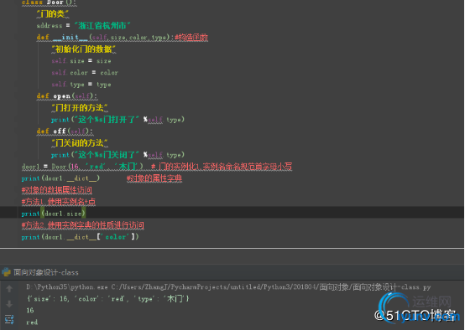Click the address = '浙江省杭州市' line
Screen dimensions: 465x330
[x=83, y=26]
